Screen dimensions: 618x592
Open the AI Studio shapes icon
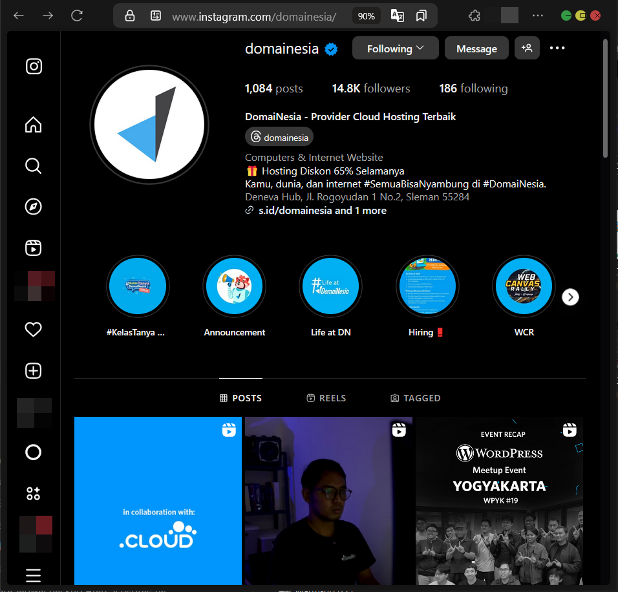(34, 493)
